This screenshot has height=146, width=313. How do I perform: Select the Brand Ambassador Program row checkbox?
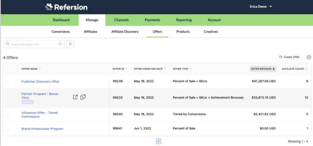pyautogui.click(x=8, y=129)
